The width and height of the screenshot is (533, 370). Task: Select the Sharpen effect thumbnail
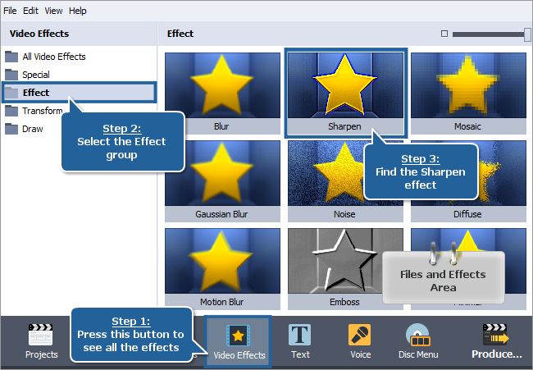click(345, 93)
